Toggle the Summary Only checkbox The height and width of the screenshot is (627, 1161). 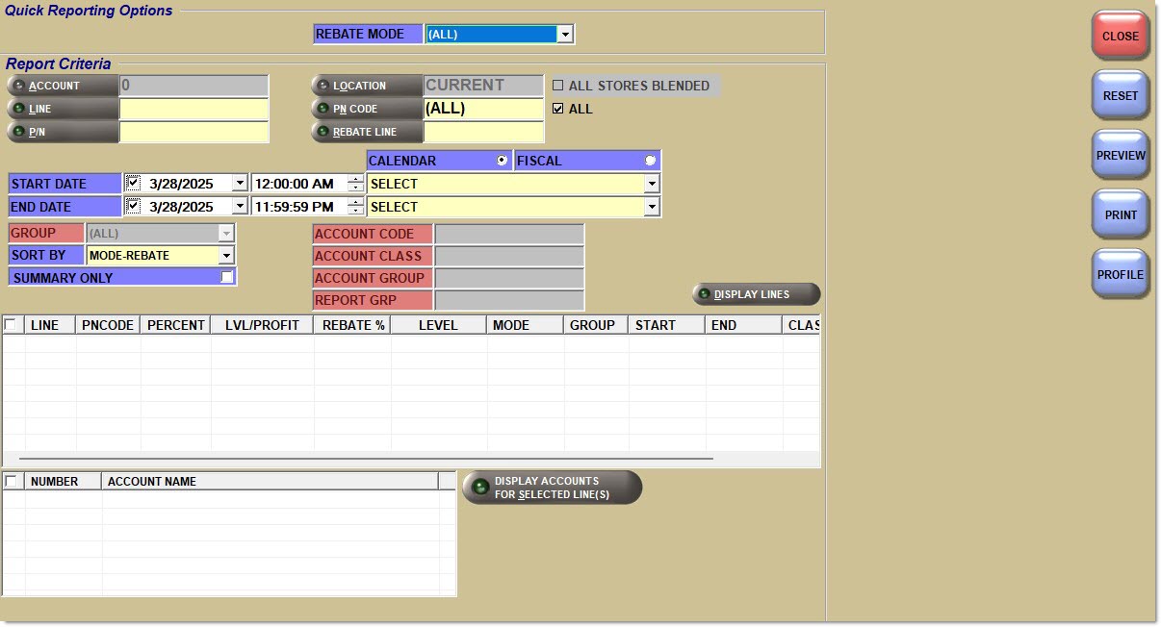[227, 277]
